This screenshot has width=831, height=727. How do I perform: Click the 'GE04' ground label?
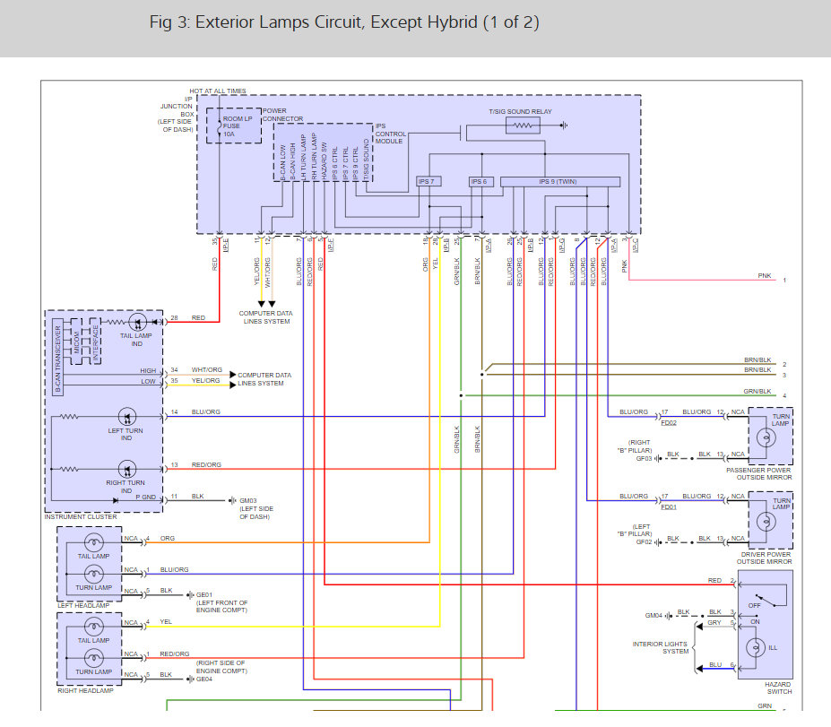(x=204, y=679)
